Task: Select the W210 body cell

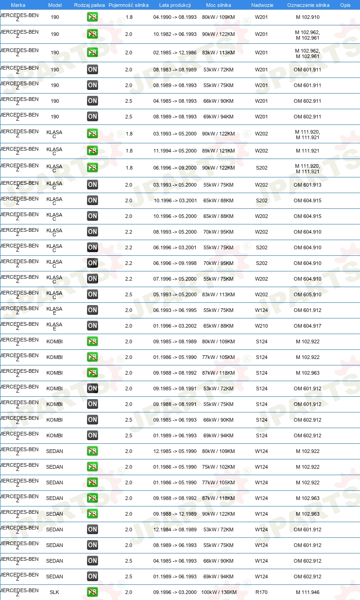Action: 261,326
